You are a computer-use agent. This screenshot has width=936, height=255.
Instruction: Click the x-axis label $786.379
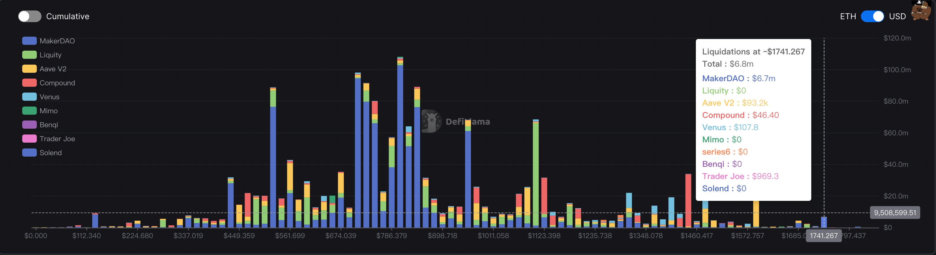click(391, 236)
